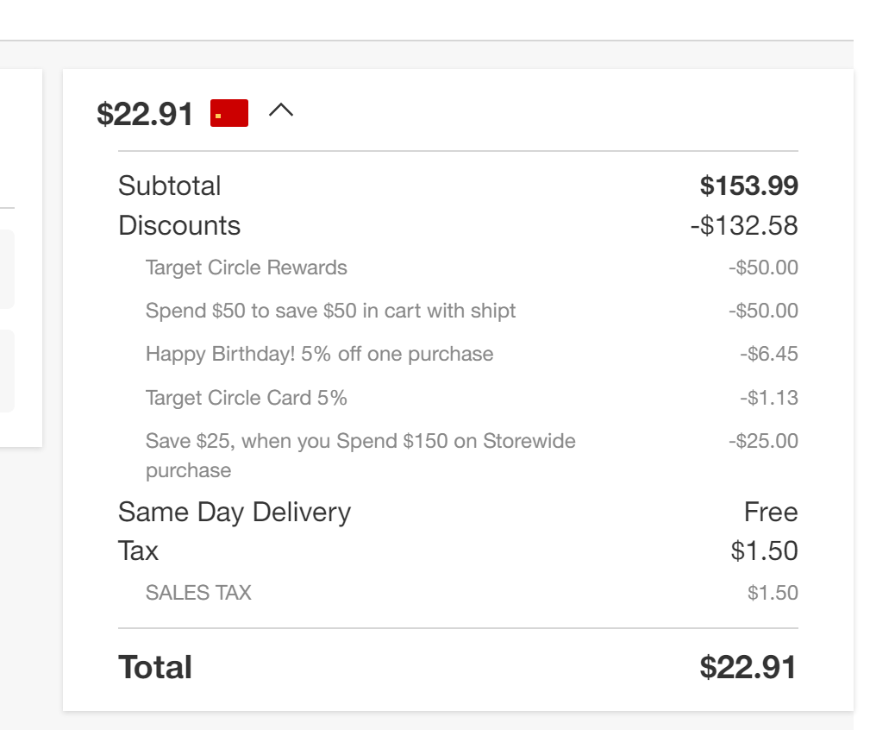Viewport: 895px width, 730px height.
Task: Click the Happy Birthday 5% off discount
Action: coord(319,354)
